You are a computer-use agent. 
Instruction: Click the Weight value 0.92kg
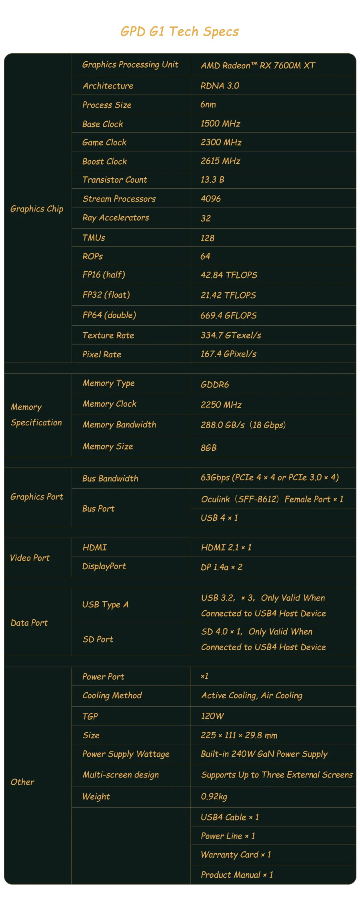coord(214,796)
